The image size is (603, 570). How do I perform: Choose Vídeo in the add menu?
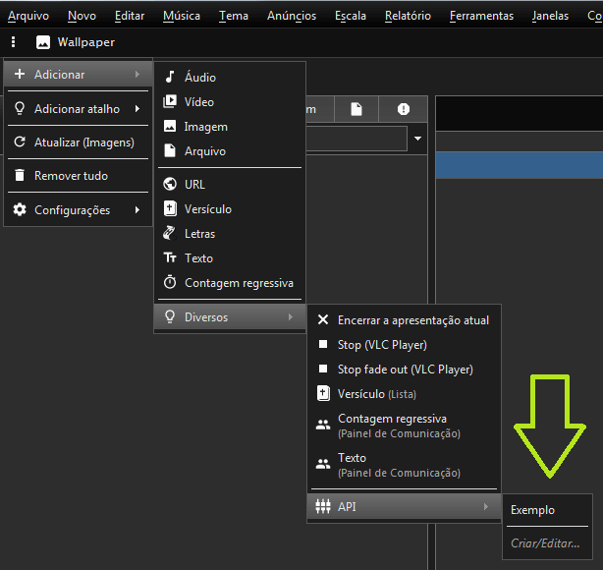[x=198, y=102]
